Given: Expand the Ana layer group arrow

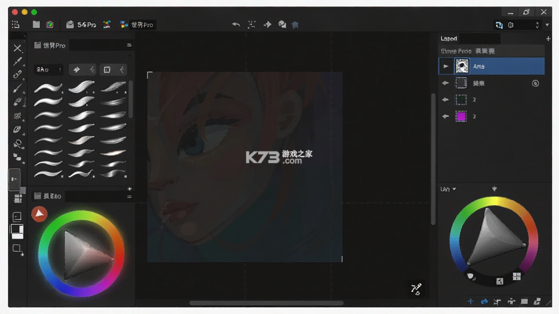Looking at the screenshot, I should (x=445, y=66).
